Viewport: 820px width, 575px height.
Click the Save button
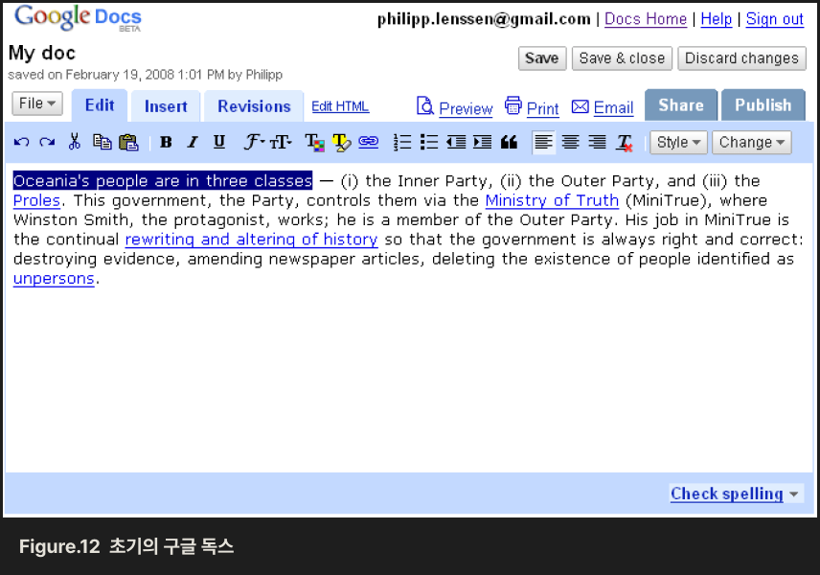tap(542, 58)
